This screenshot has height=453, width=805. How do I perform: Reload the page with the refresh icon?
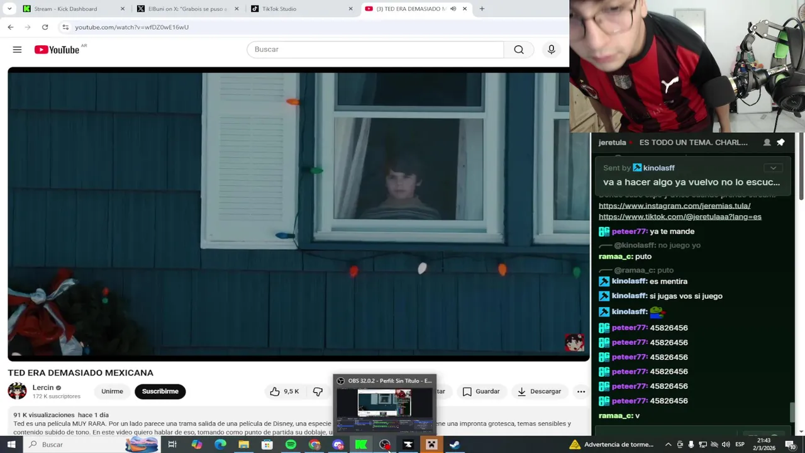coord(45,27)
